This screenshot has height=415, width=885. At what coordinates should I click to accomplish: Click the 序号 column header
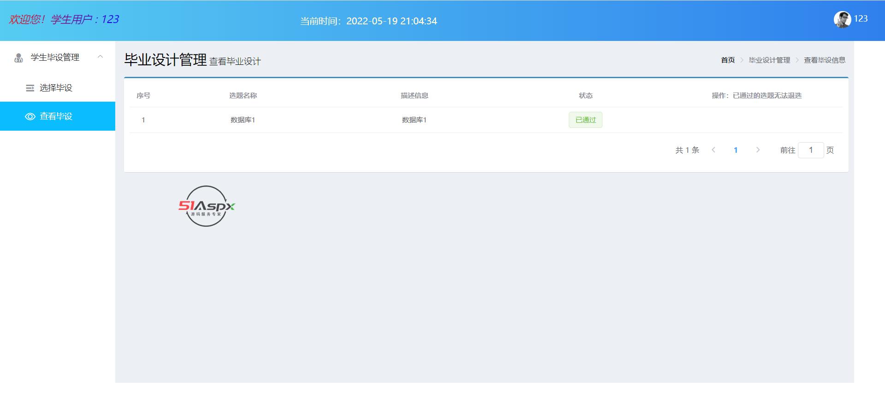[x=143, y=96]
